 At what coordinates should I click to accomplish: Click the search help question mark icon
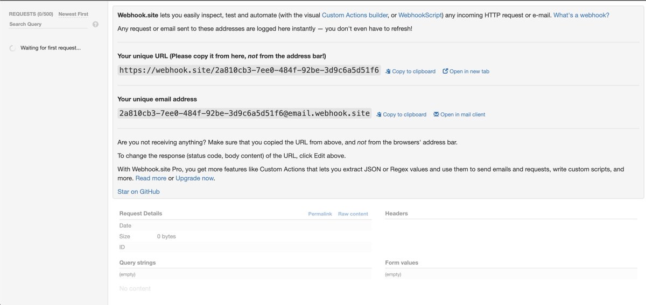95,24
